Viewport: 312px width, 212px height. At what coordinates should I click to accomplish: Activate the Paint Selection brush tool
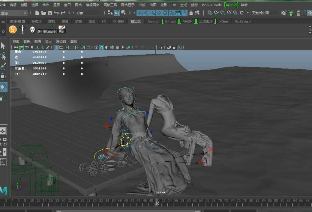(3, 66)
